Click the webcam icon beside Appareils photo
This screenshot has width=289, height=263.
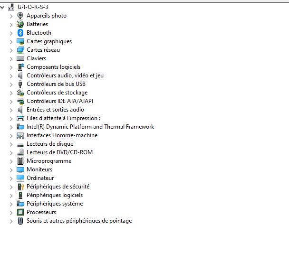point(20,16)
